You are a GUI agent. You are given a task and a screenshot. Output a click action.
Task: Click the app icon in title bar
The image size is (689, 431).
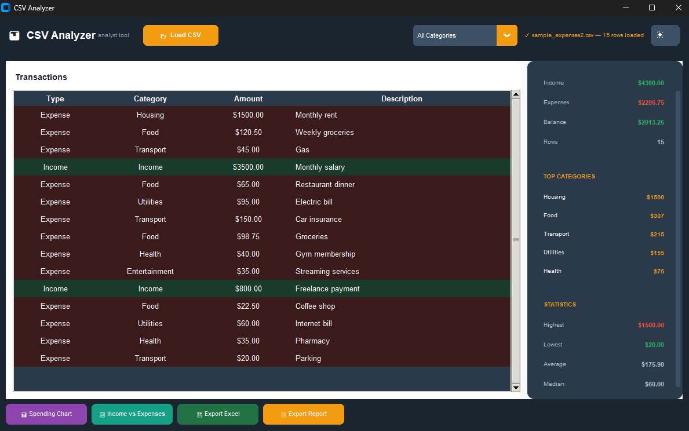tap(6, 8)
